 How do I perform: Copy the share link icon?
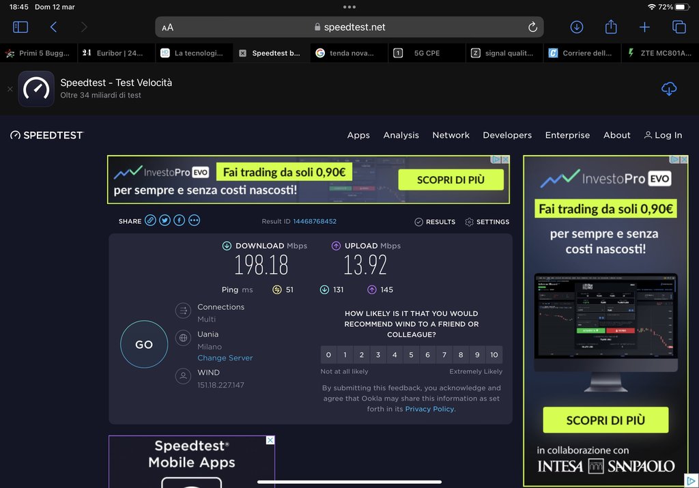(x=150, y=220)
